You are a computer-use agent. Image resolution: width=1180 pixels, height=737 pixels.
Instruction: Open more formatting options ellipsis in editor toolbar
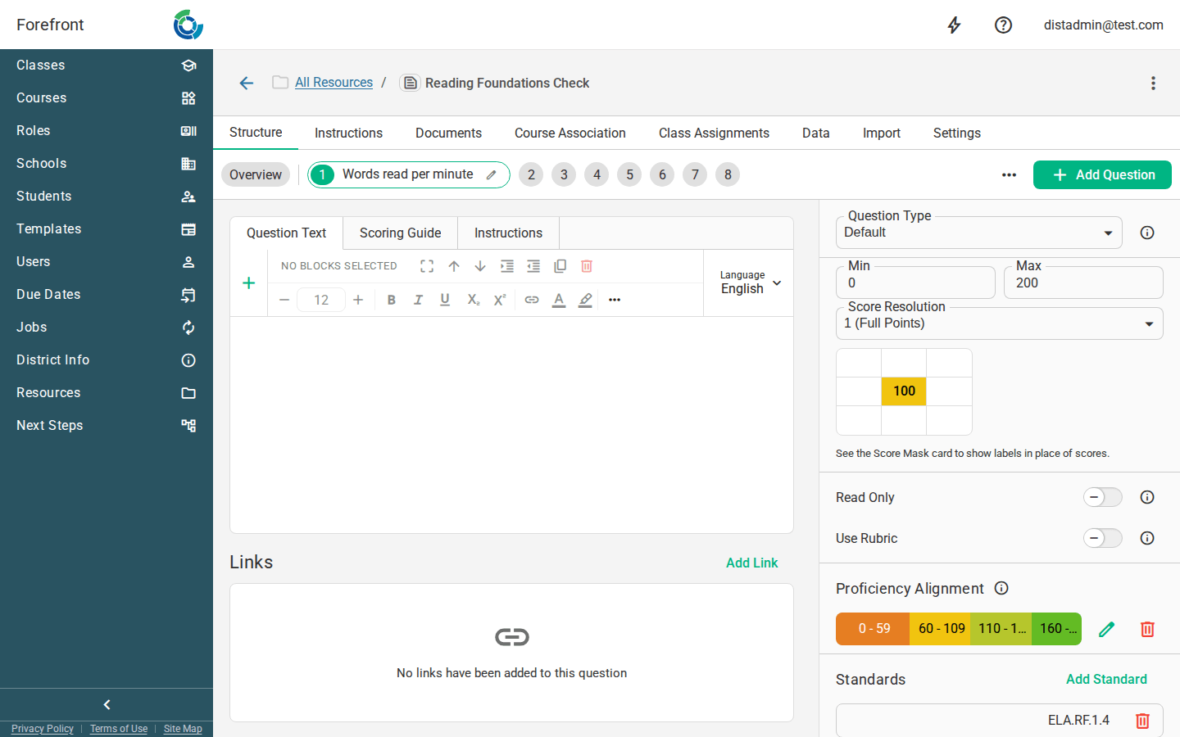coord(615,300)
